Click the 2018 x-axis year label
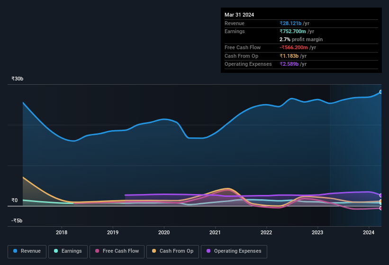389x265 pixels. (62, 232)
